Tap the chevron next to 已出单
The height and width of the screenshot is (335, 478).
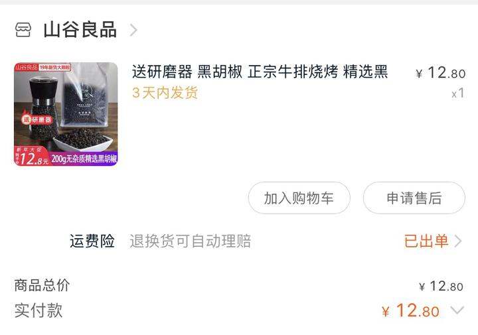(458, 241)
